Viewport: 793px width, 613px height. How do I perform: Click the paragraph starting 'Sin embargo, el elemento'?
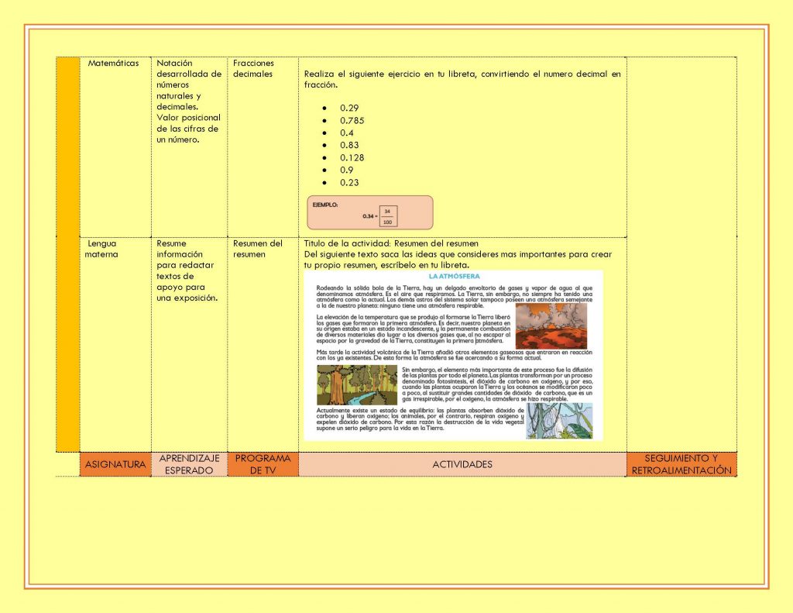[497, 384]
